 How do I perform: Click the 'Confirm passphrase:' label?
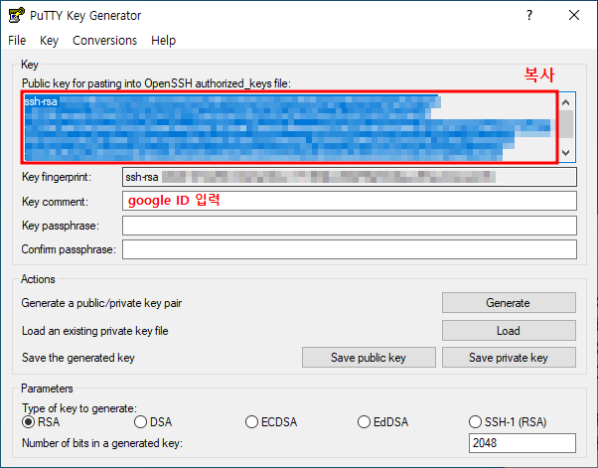click(69, 249)
